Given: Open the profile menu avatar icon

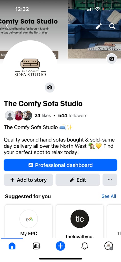Looking at the screenshot, I should coord(109,246).
